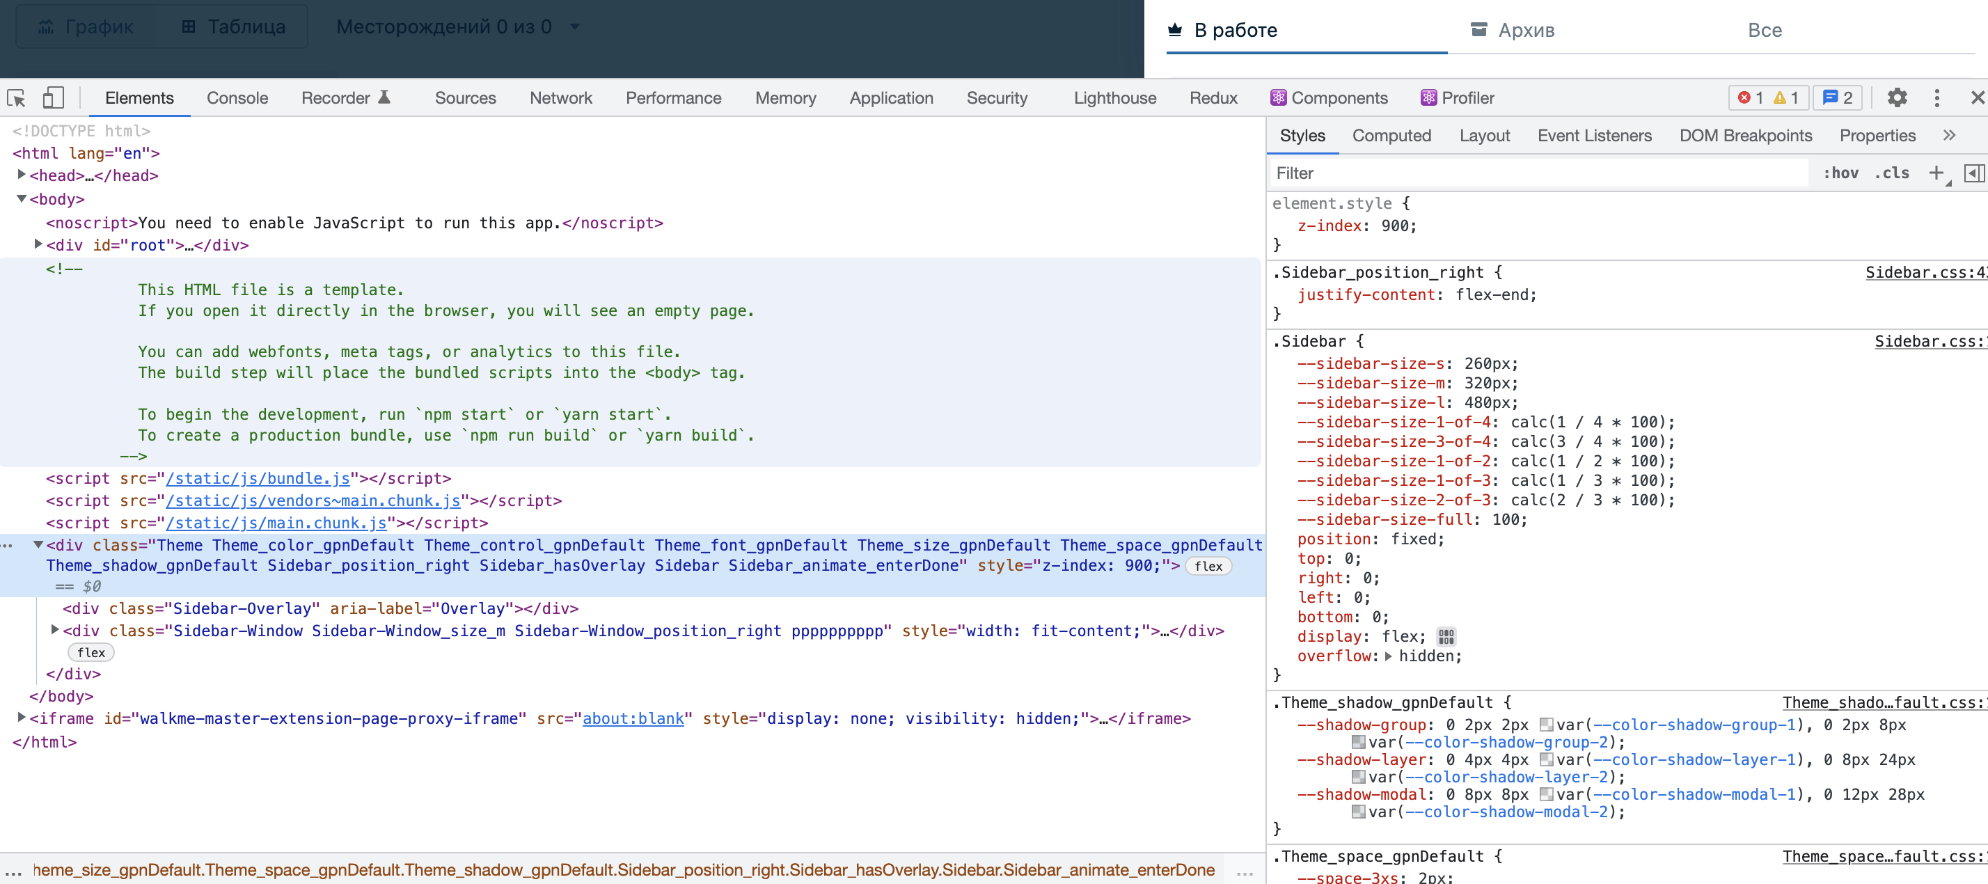Open flexbox editor icon next to display
Screen dimensions: 1988x884
(x=1446, y=636)
